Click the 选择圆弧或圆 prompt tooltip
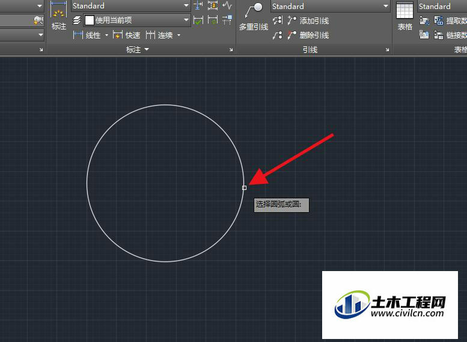The width and height of the screenshot is (467, 342). tap(281, 205)
